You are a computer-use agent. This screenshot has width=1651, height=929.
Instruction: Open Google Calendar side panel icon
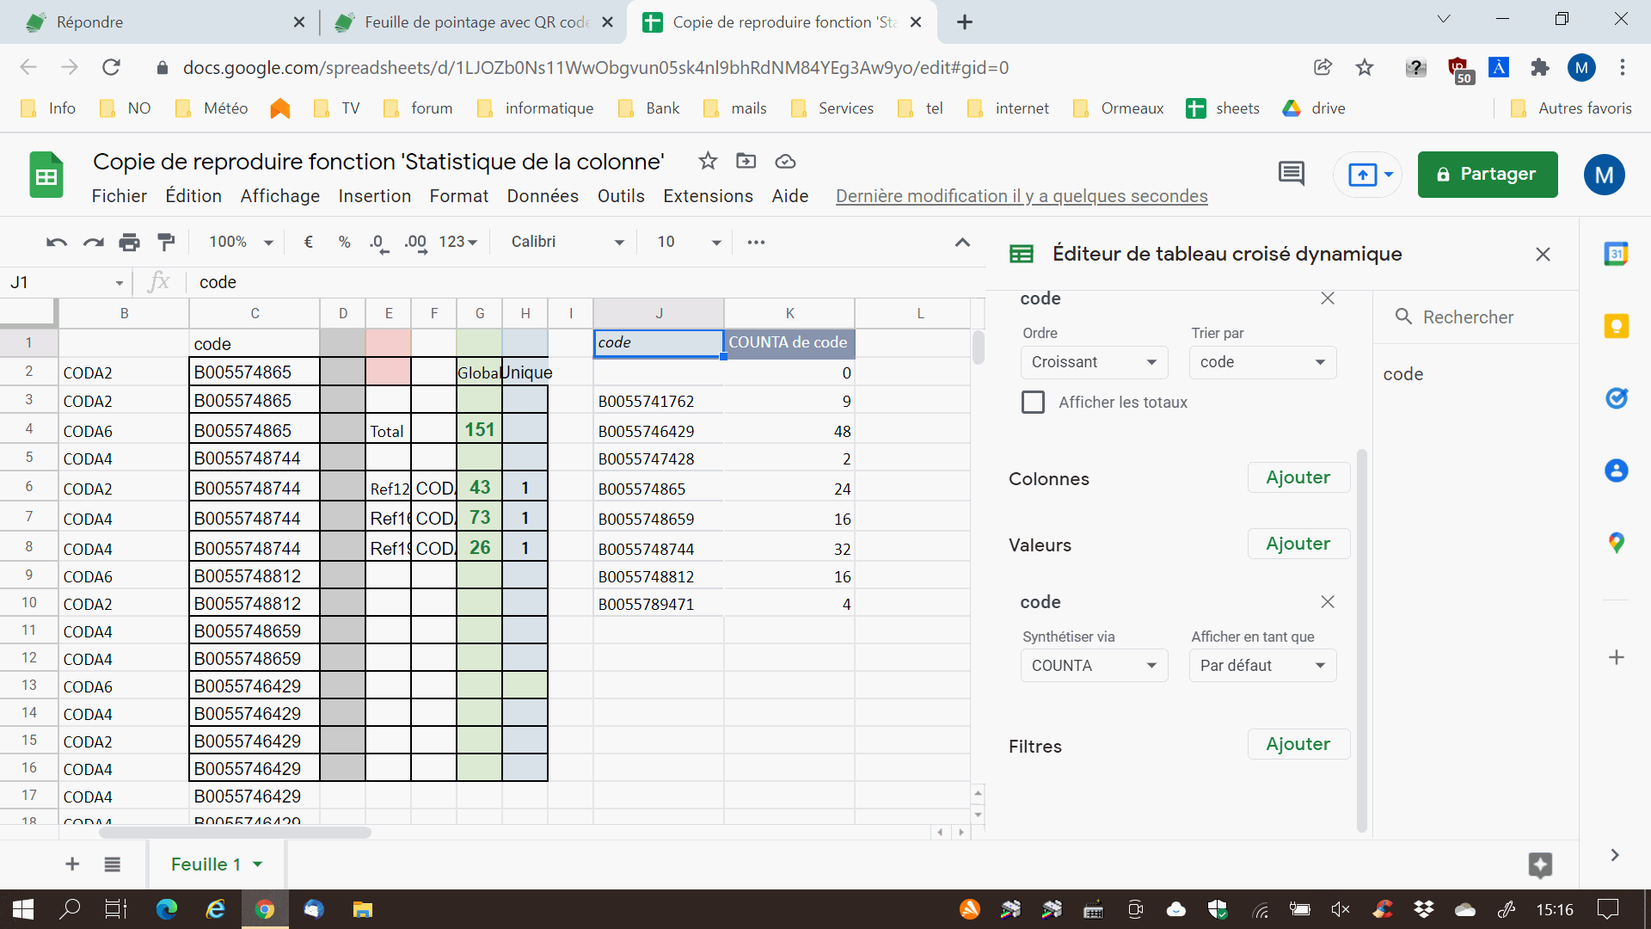point(1617,254)
